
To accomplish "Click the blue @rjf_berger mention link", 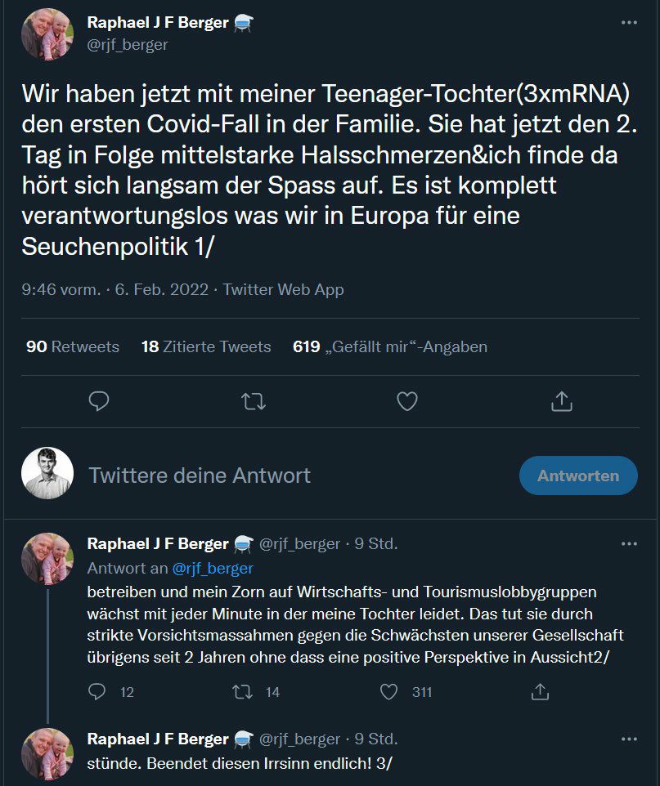I will click(213, 568).
